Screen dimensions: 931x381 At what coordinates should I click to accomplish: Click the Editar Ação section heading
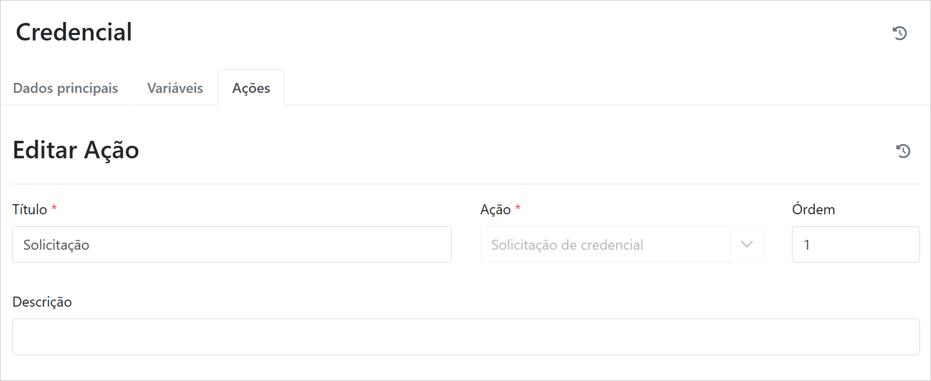76,150
